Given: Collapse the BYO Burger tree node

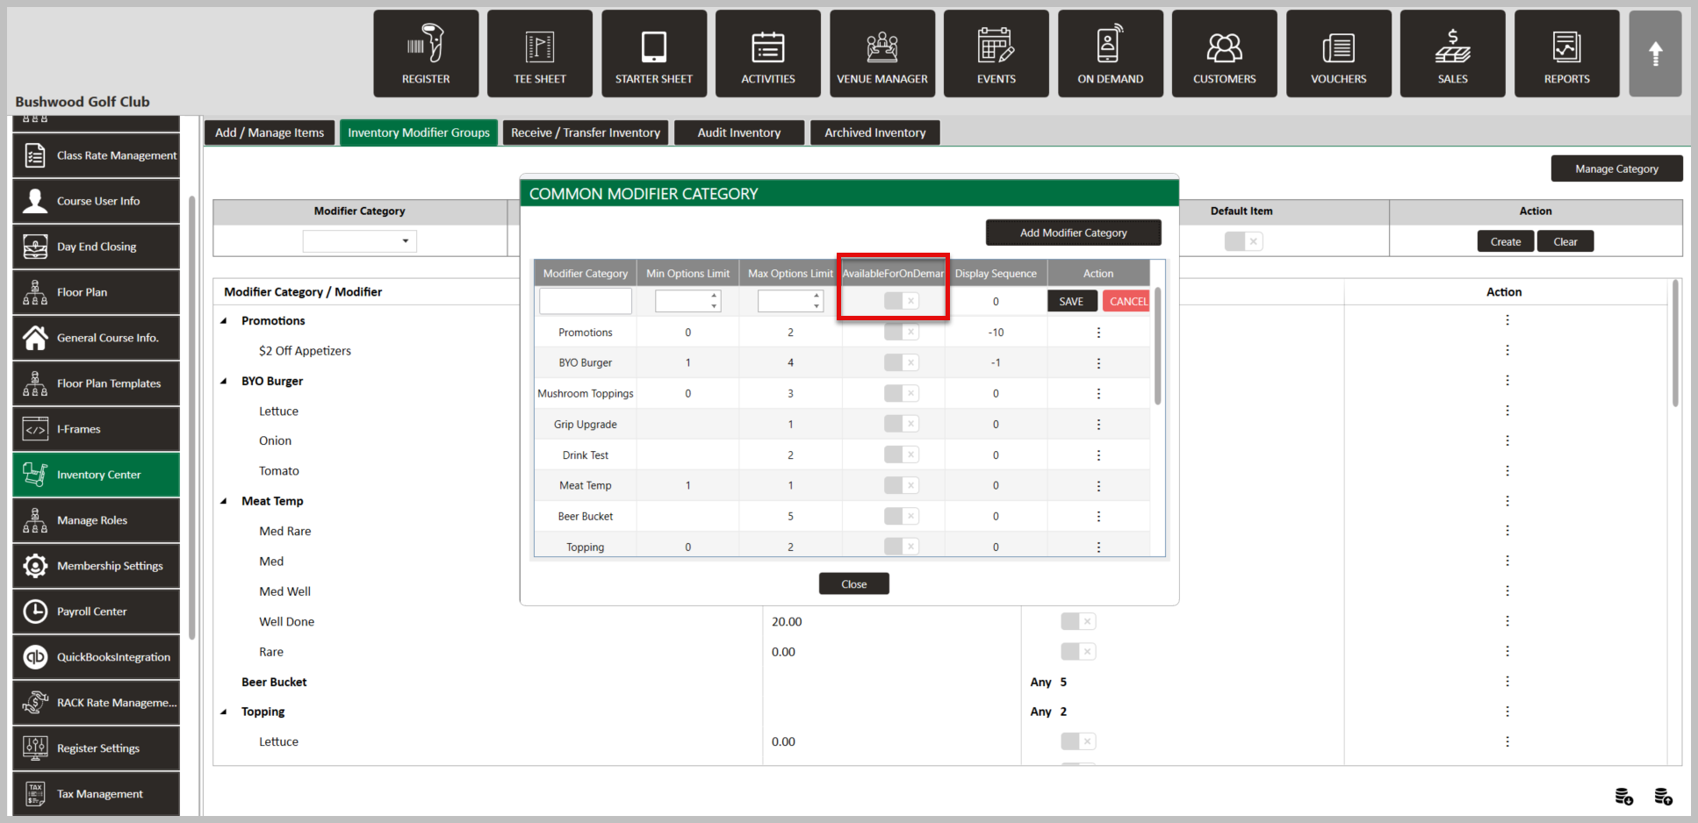Looking at the screenshot, I should click(224, 382).
